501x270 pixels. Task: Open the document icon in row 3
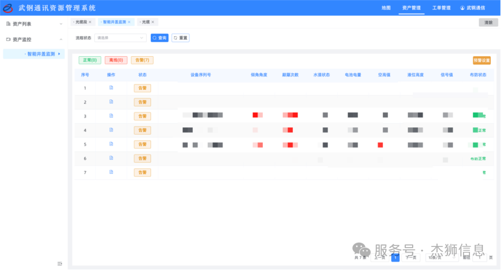coord(111,115)
